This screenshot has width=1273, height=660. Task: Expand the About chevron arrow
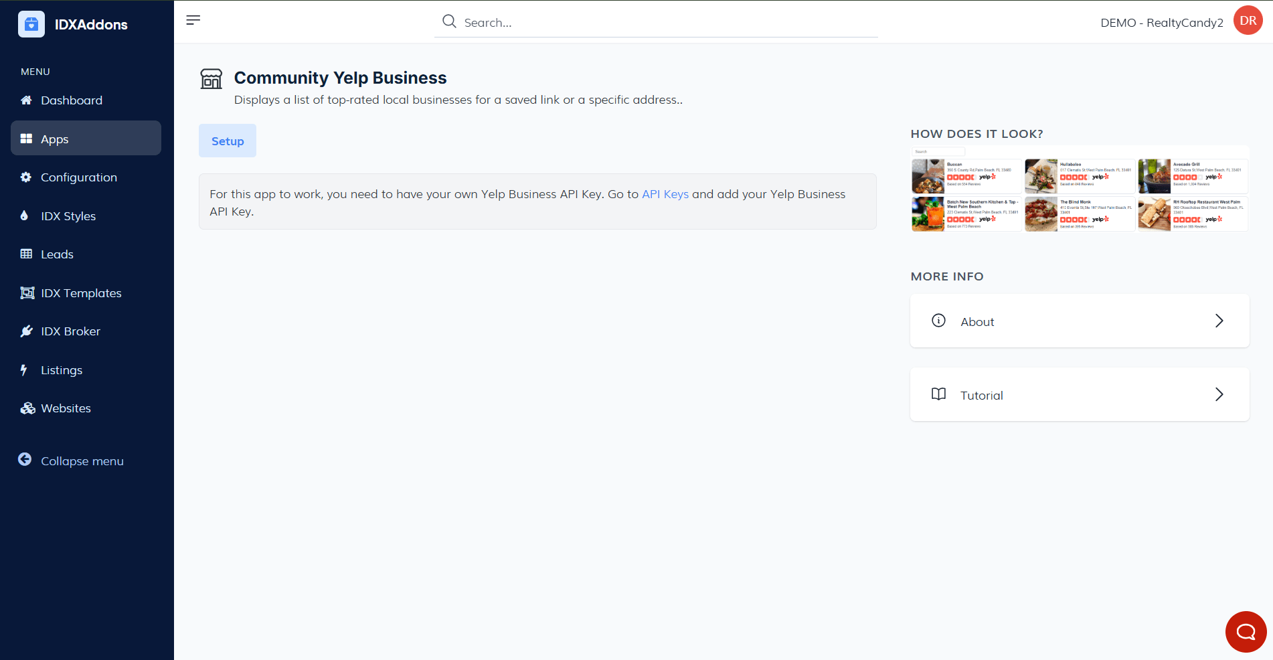[1219, 321]
